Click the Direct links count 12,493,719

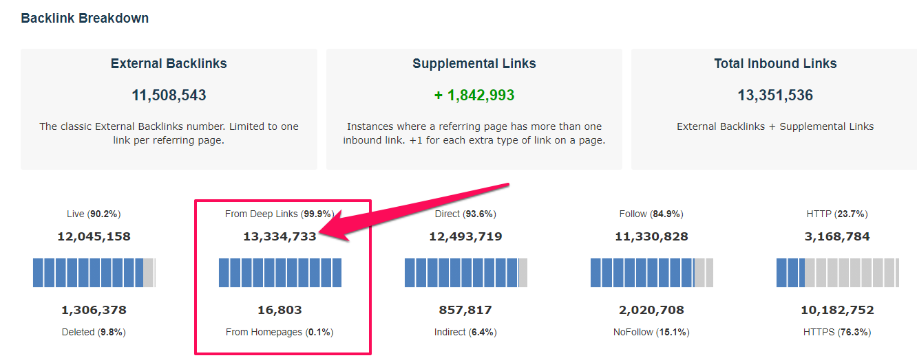click(x=465, y=236)
